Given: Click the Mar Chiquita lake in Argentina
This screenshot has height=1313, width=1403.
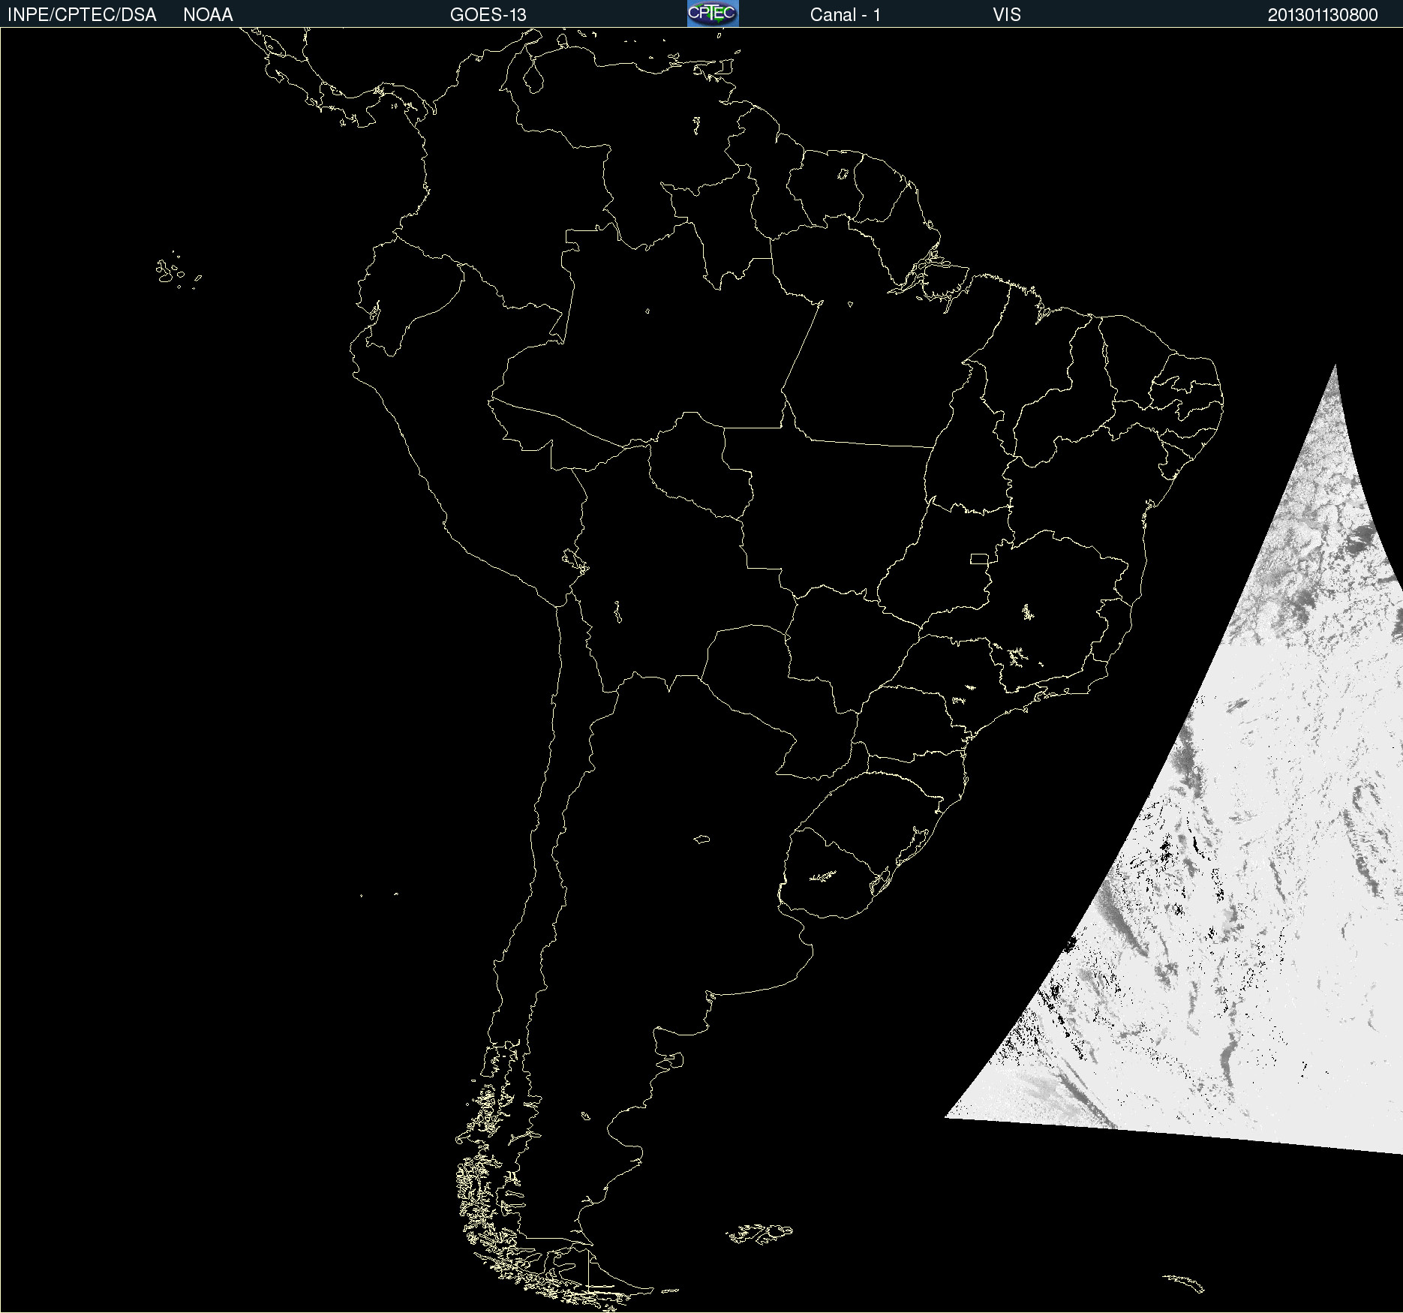Looking at the screenshot, I should [701, 839].
